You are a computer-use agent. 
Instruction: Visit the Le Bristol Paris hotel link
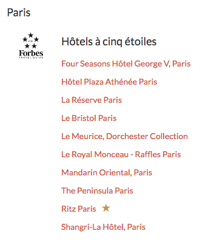[89, 118]
